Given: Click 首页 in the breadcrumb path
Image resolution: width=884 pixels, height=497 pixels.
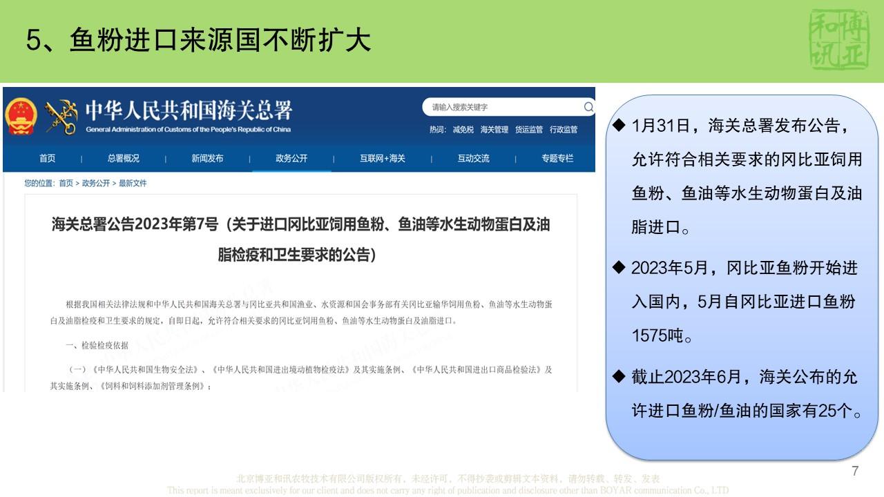Looking at the screenshot, I should coord(66,184).
